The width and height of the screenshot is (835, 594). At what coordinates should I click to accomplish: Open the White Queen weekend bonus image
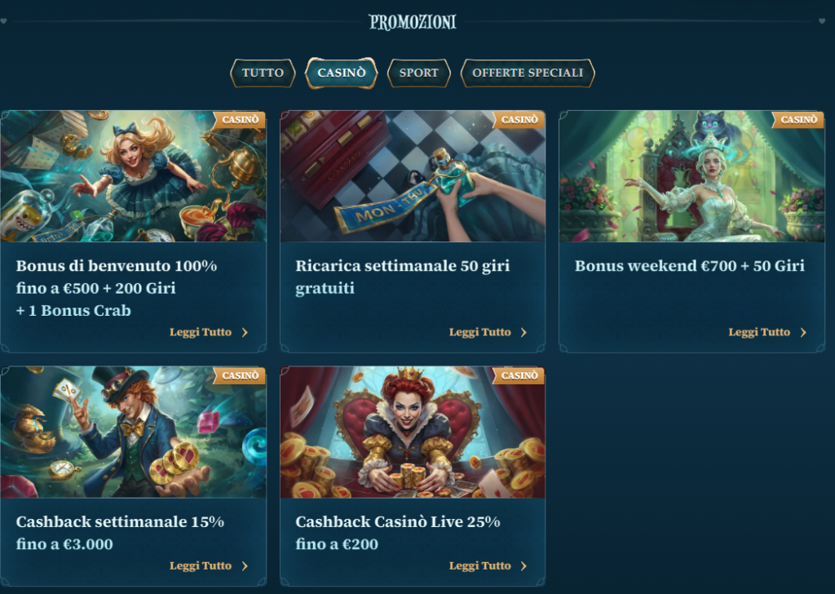(x=691, y=176)
